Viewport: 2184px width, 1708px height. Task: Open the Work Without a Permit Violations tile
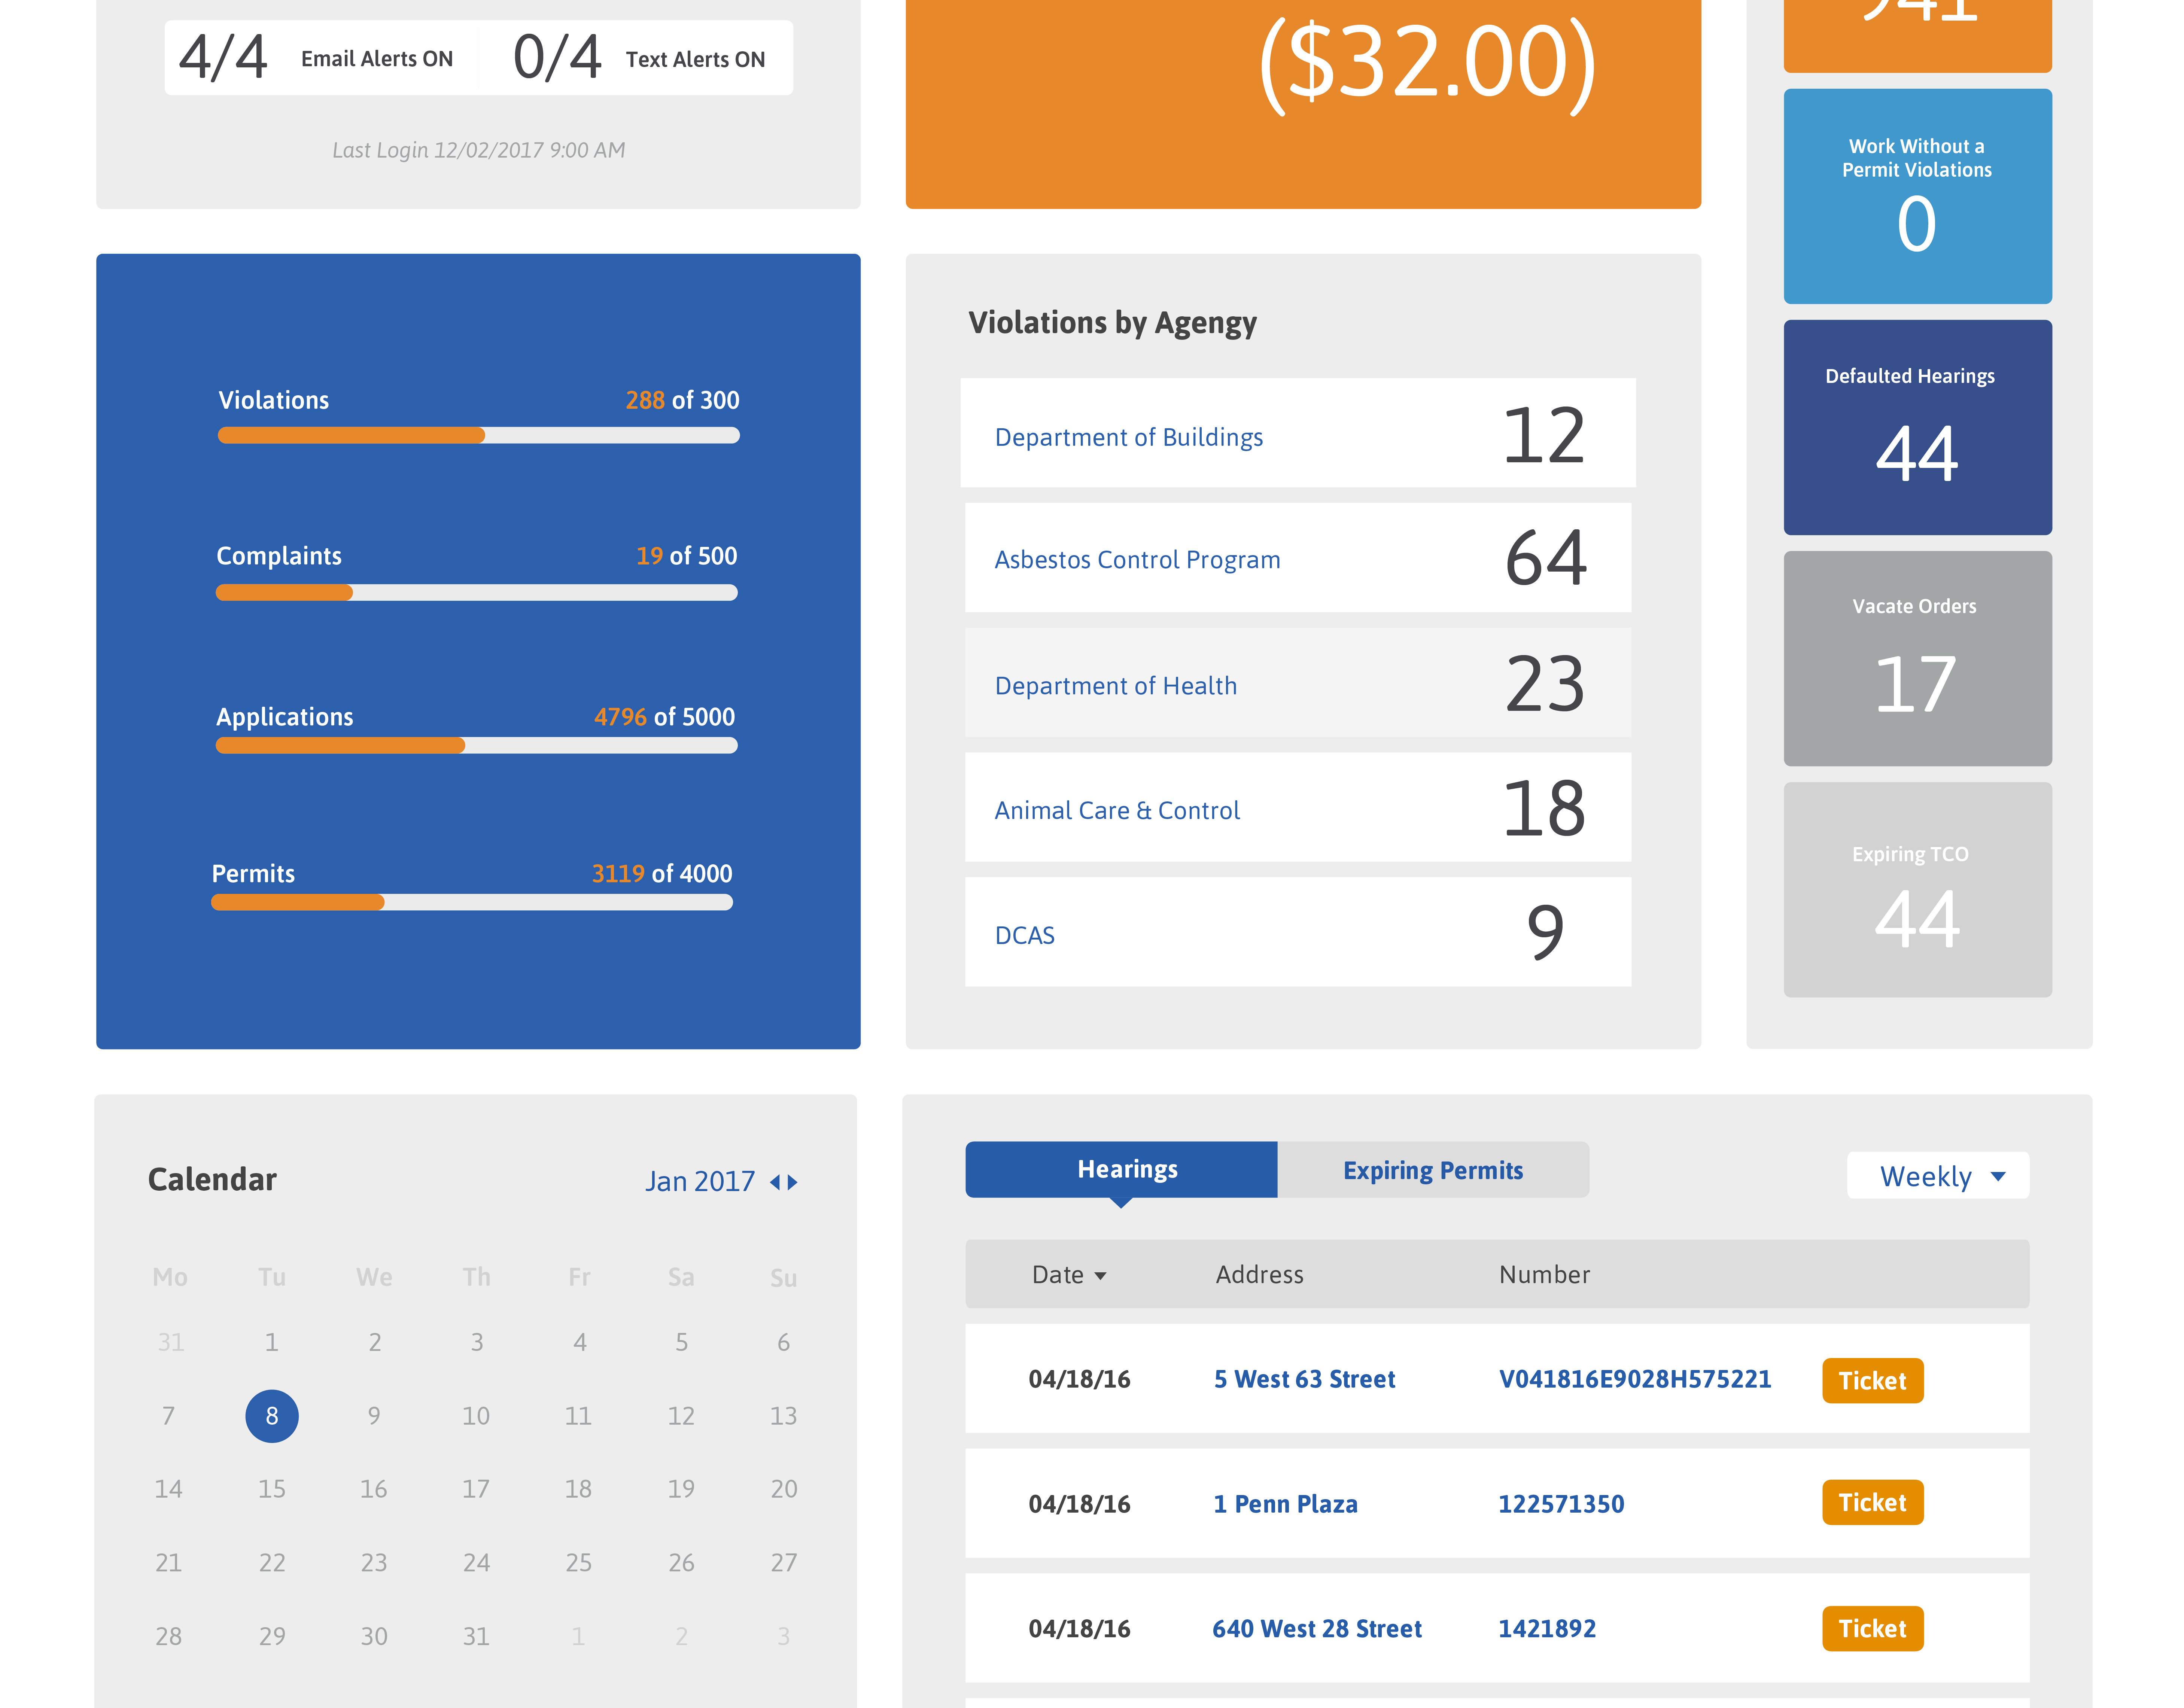[1917, 196]
